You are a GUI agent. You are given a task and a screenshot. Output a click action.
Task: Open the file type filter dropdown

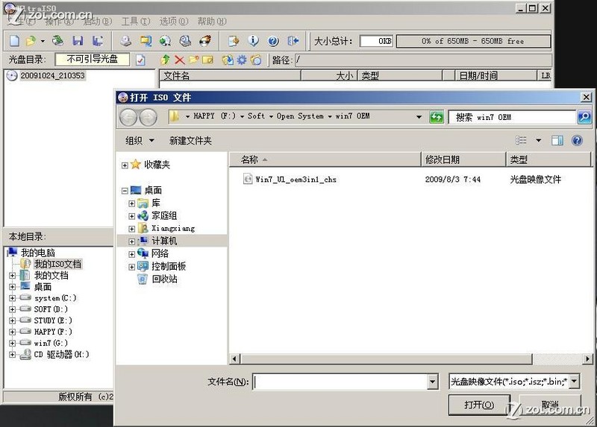tap(574, 382)
